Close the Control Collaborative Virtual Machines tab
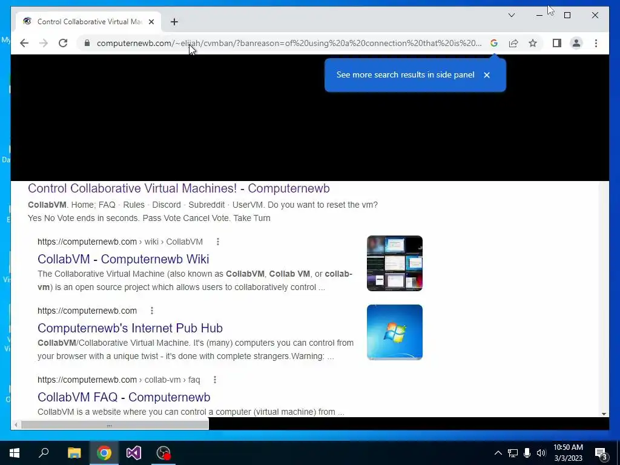620x465 pixels. (151, 22)
